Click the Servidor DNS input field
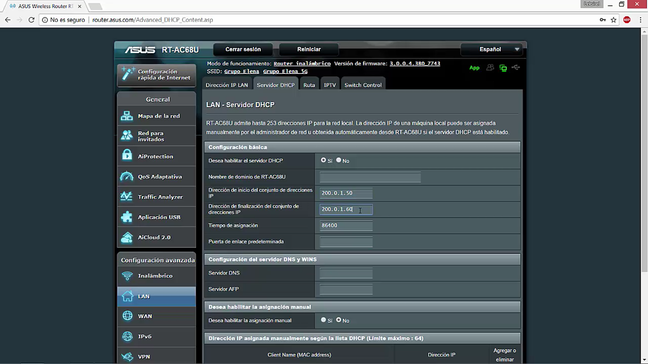The width and height of the screenshot is (648, 364). click(x=346, y=273)
